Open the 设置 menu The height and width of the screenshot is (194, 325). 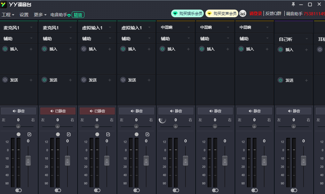tap(24, 15)
